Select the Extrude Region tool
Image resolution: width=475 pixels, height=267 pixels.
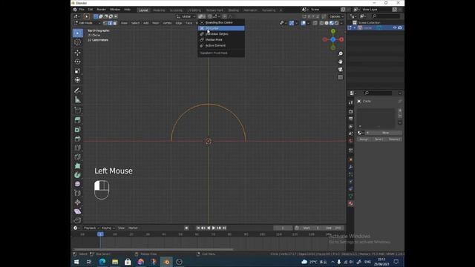pyautogui.click(x=77, y=120)
